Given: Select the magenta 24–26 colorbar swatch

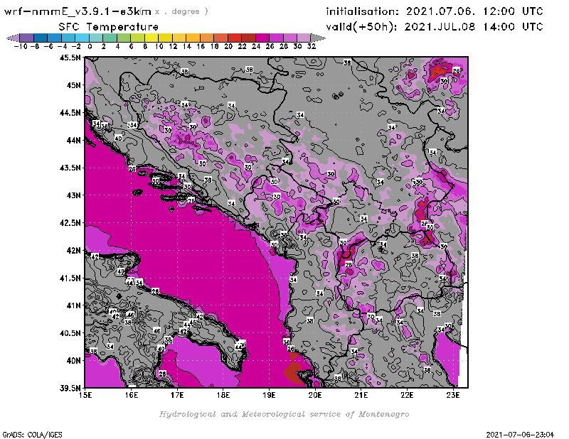Looking at the screenshot, I should tap(262, 38).
